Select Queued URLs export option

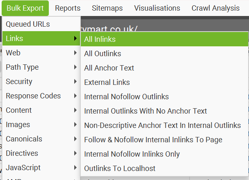(x=41, y=24)
